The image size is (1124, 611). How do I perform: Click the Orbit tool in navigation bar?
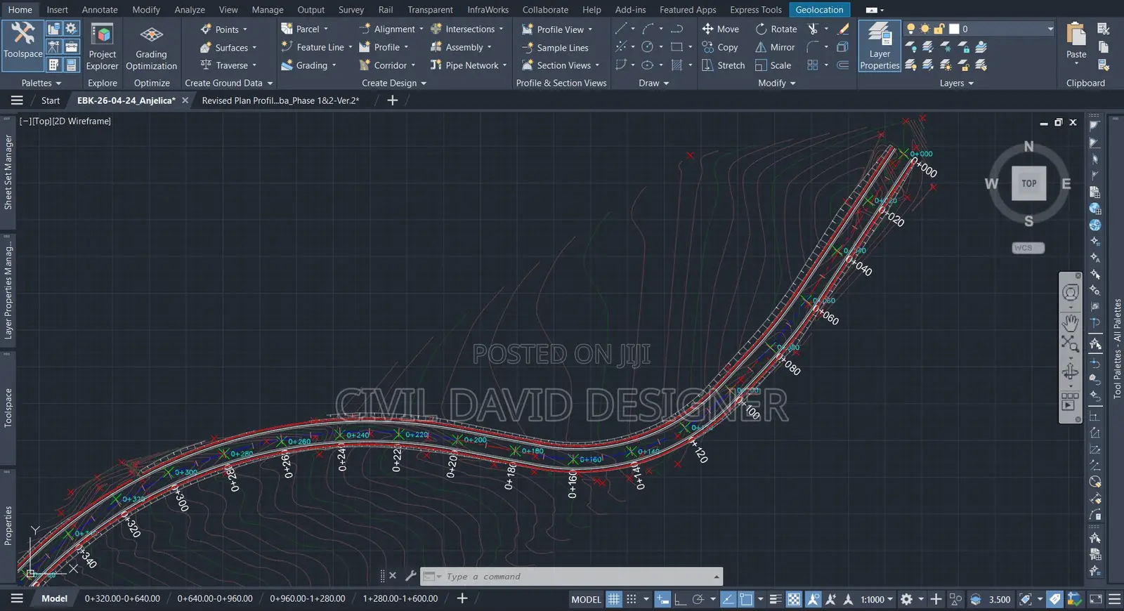coord(1070,372)
